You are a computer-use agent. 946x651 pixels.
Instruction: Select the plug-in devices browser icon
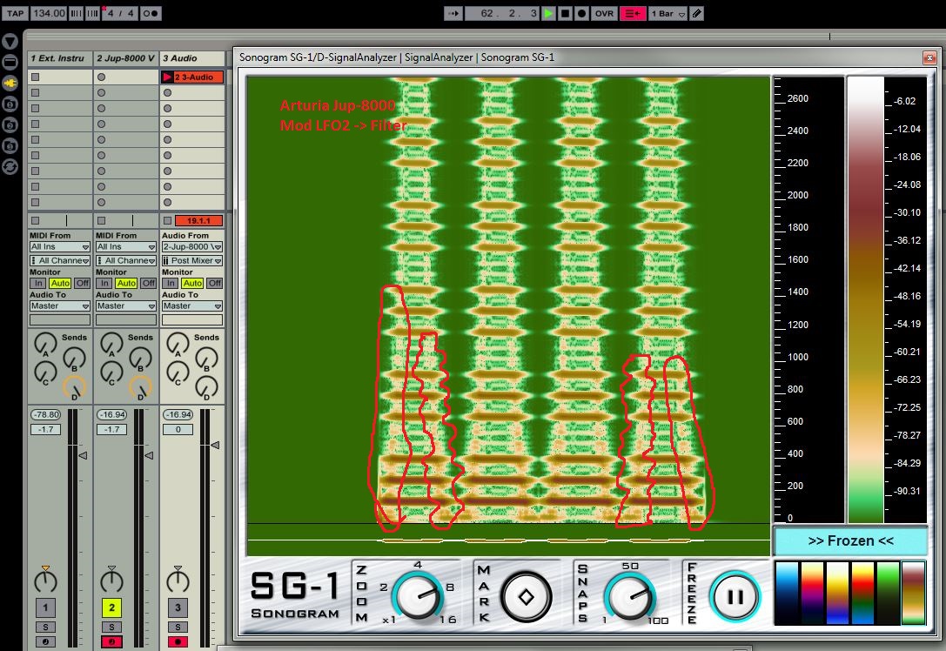[10, 84]
